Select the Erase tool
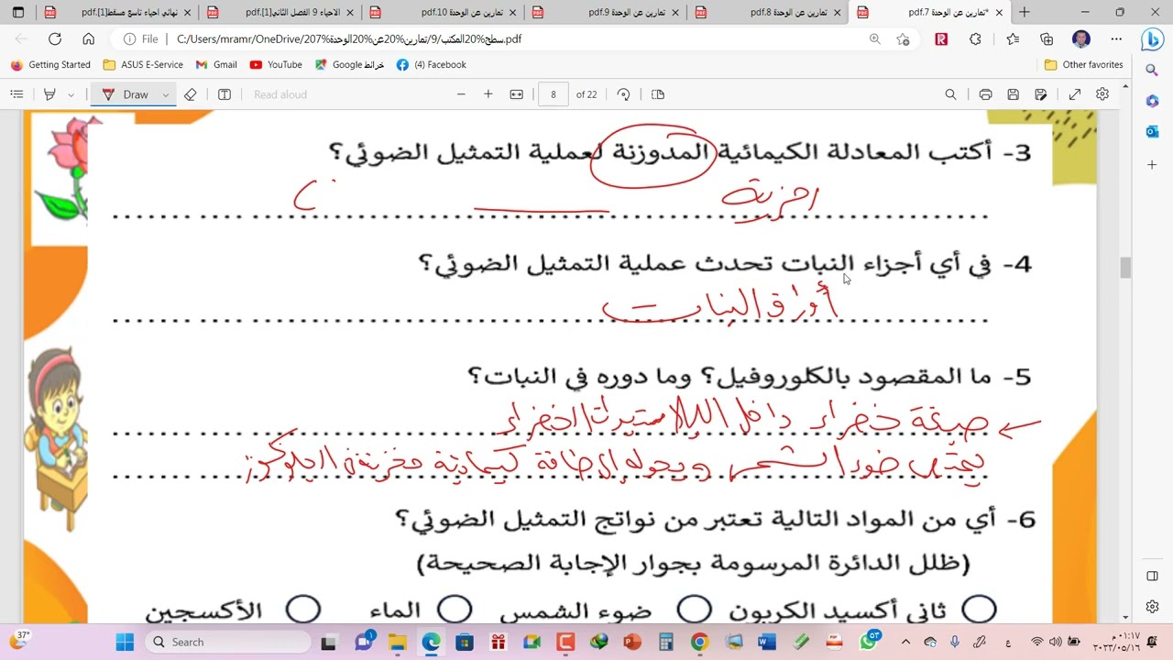The height and width of the screenshot is (660, 1173). pyautogui.click(x=191, y=94)
